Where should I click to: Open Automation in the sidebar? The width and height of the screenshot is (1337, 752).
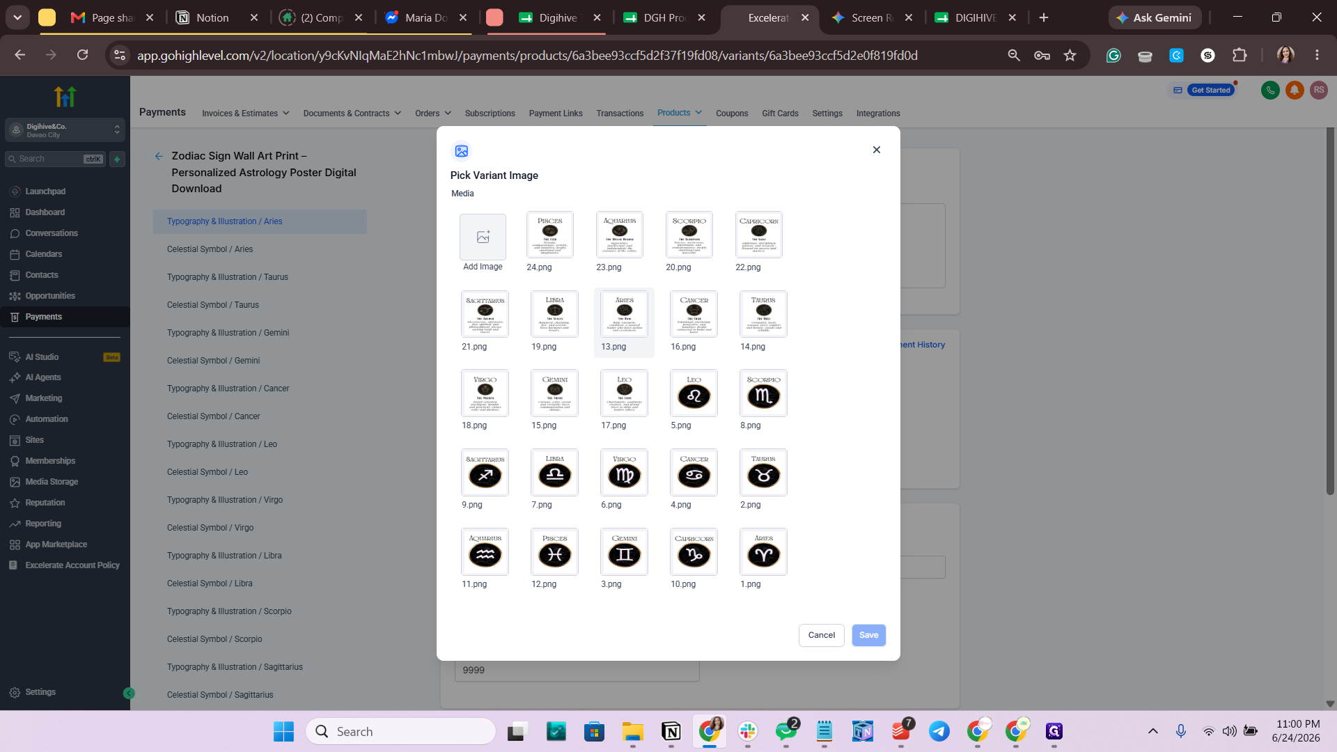coord(46,419)
